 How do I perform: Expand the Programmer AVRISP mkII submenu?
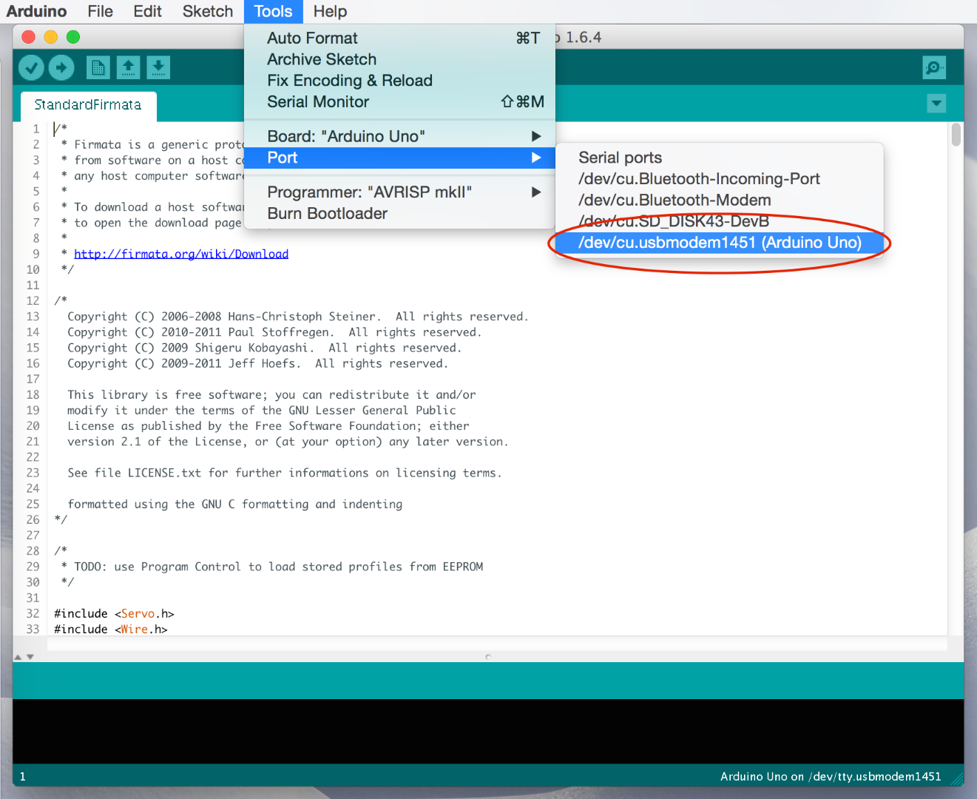(x=370, y=192)
